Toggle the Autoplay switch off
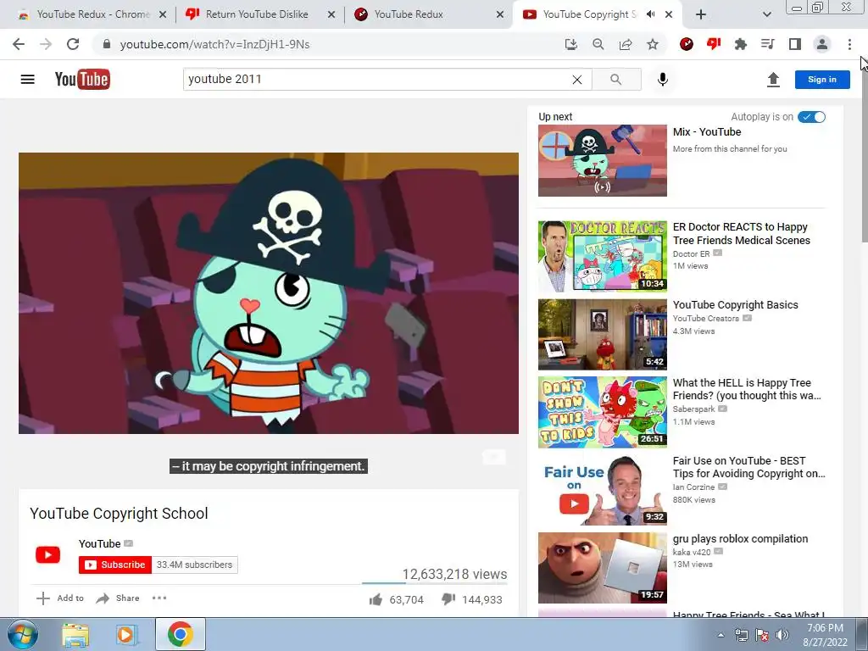868x651 pixels. pos(811,117)
